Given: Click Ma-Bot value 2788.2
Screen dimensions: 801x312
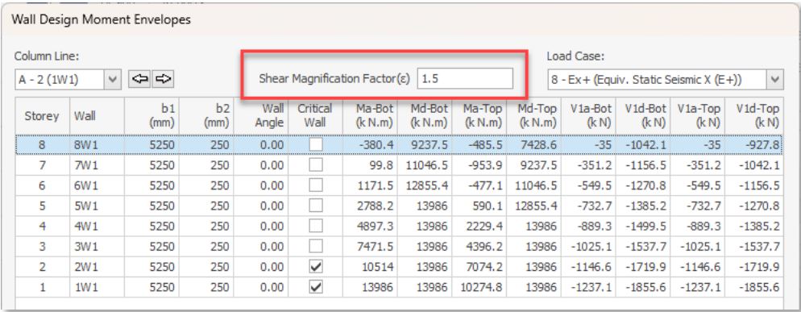Looking at the screenshot, I should pos(376,206).
